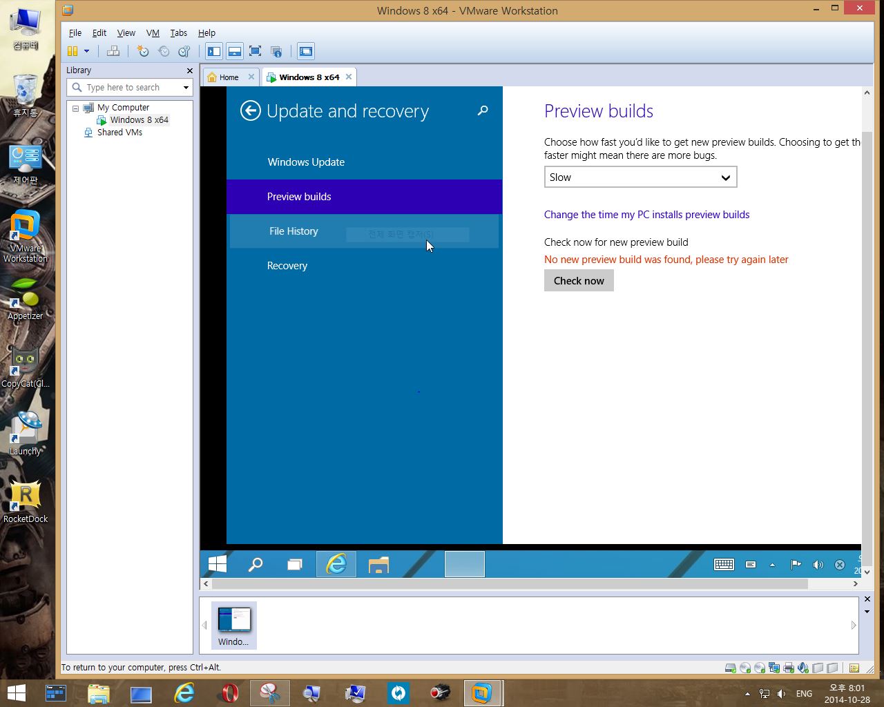Open the VM menu
Image resolution: width=884 pixels, height=707 pixels.
[153, 32]
